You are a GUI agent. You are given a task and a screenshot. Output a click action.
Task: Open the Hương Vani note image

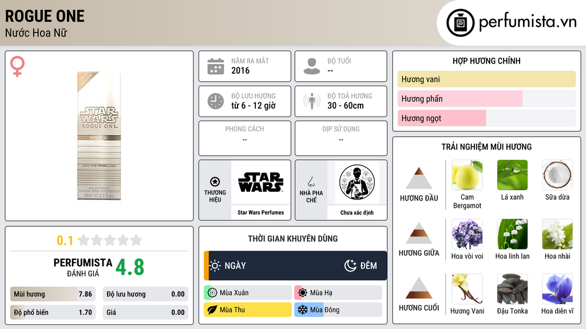467,288
